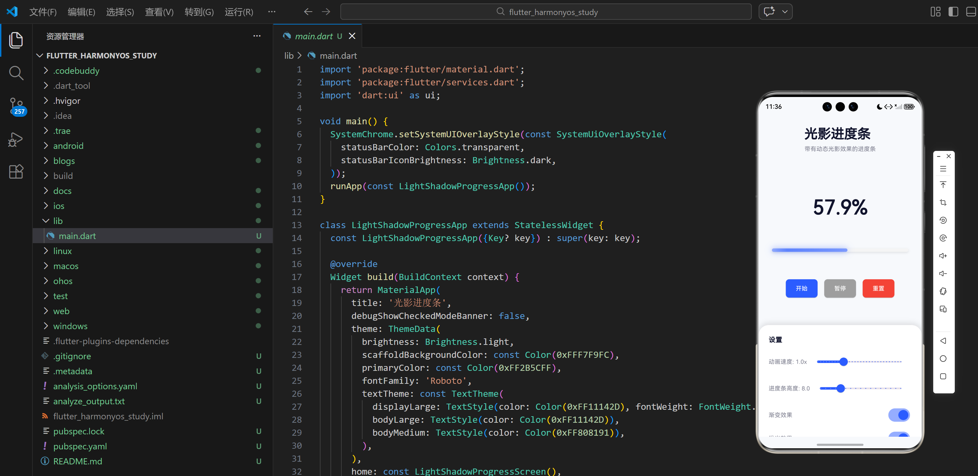
Task: Open the Extensions view
Action: (16, 172)
